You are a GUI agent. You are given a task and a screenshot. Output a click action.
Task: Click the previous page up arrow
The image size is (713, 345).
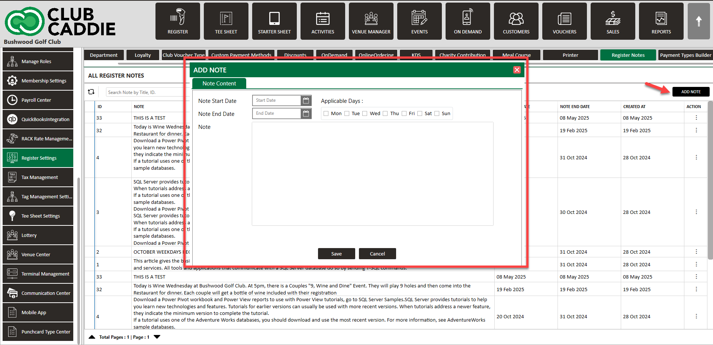[x=92, y=337]
